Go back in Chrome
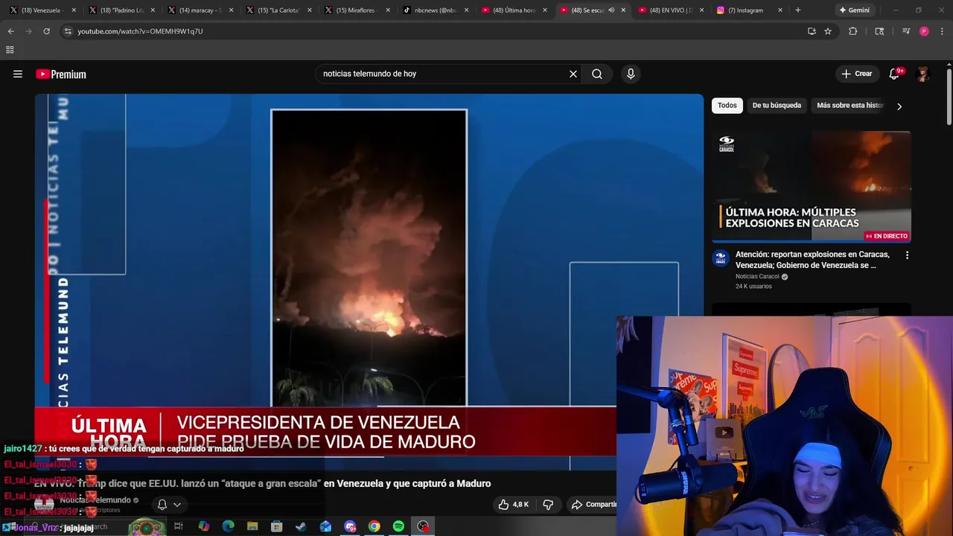Screen dimensions: 953x536 click(x=10, y=31)
